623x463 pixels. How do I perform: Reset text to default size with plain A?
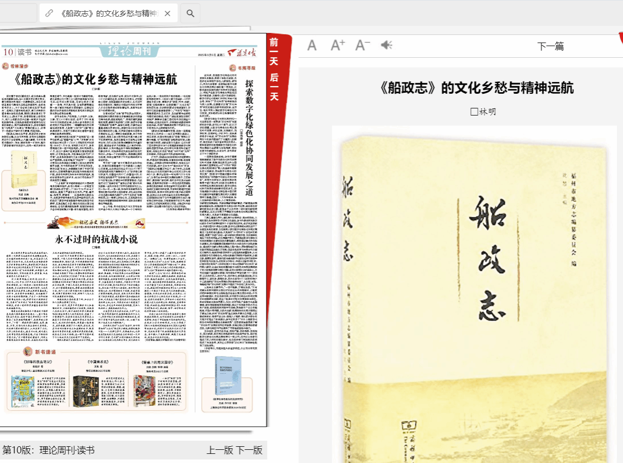click(312, 46)
